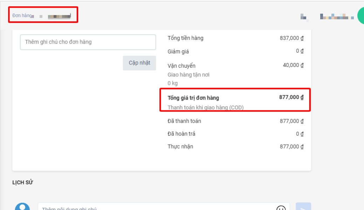Focus the 'Thêm ghi chú cho đơn hàng' field
Image resolution: width=364 pixels, height=210 pixels.
point(88,42)
